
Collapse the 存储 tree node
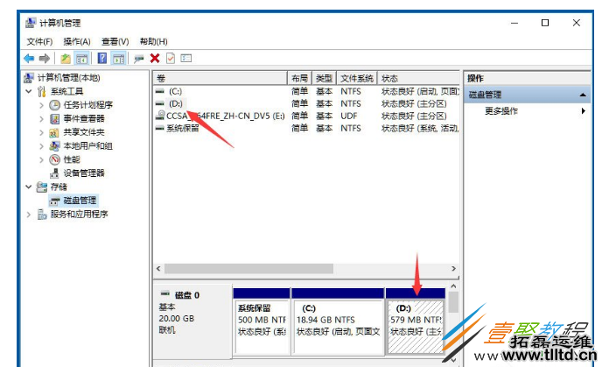pyautogui.click(x=28, y=187)
